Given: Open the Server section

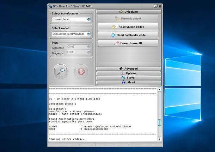Looking at the screenshot, I should pos(129,78).
